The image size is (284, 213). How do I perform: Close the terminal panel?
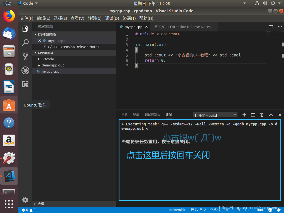[280, 115]
